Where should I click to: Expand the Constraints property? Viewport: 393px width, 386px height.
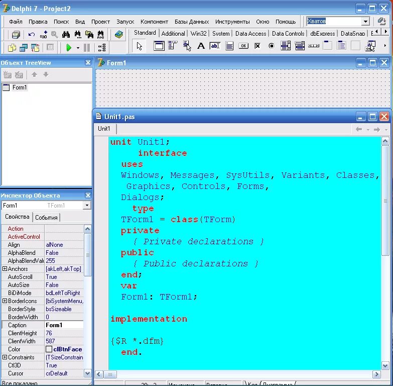(x=5, y=357)
